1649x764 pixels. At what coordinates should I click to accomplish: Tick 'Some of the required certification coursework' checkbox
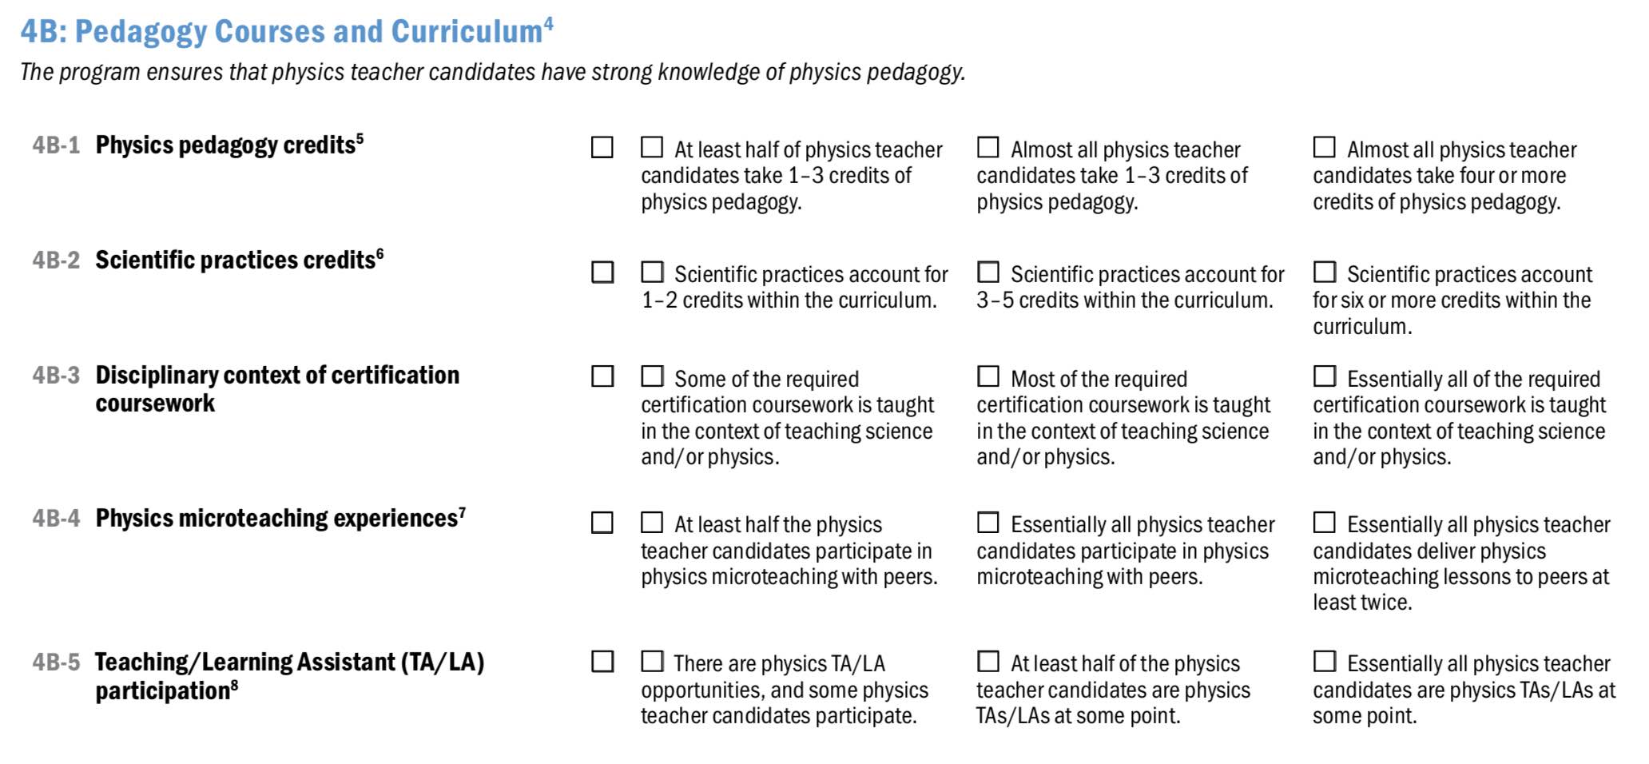[x=652, y=376]
